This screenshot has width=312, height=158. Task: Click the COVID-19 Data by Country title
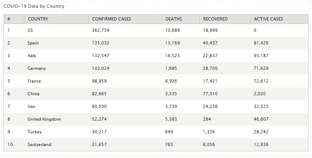34,6
